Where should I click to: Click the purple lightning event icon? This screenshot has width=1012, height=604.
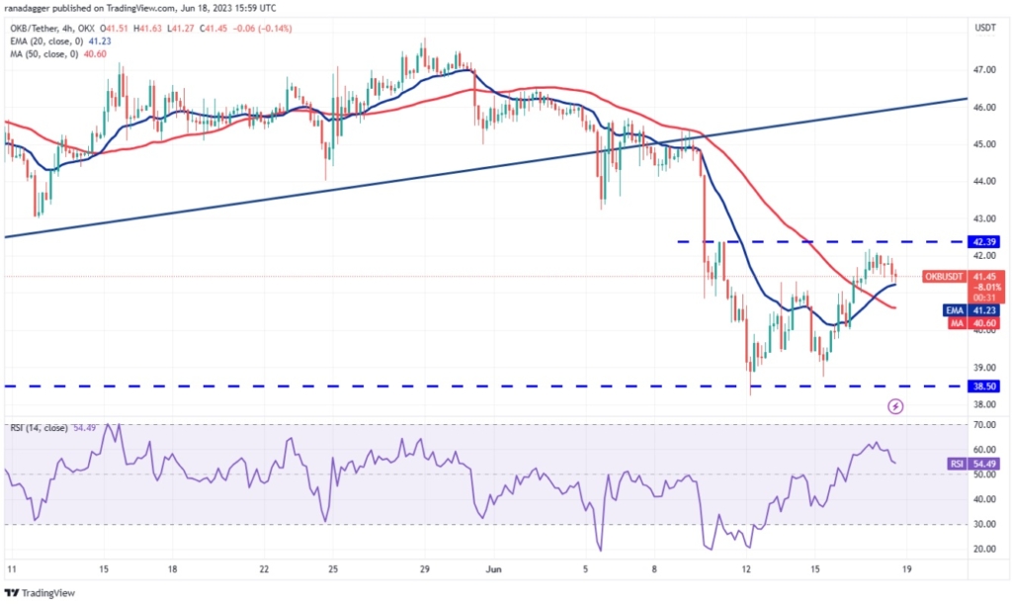[895, 406]
